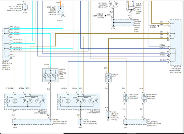Select the 'SOUNDS SYSTEM' text
This screenshot has width=184, height=134.
[153, 26]
